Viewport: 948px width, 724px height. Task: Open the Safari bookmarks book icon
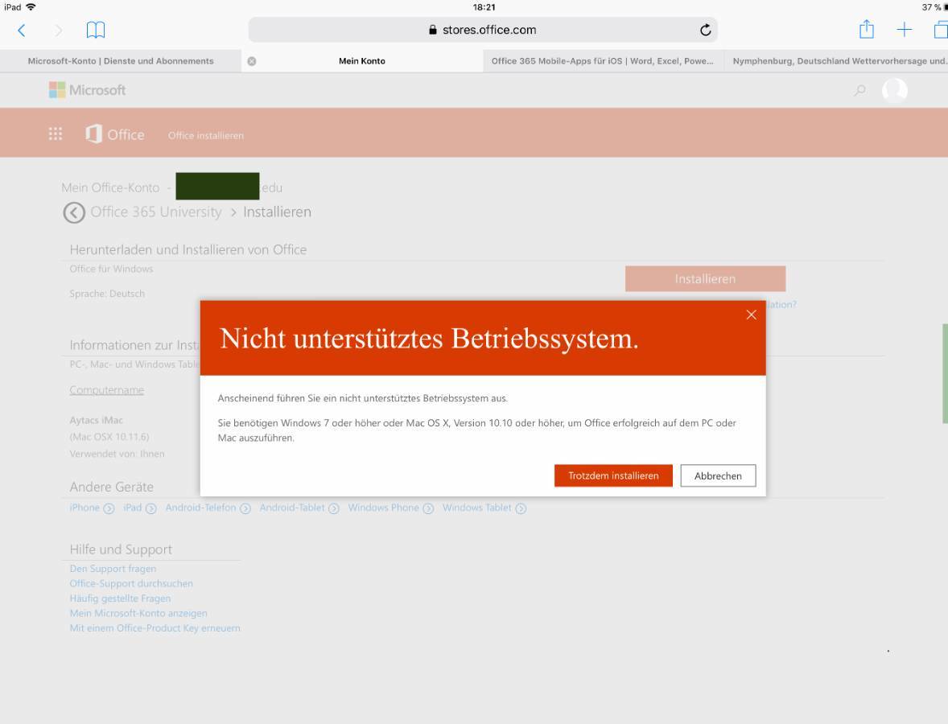click(x=96, y=30)
